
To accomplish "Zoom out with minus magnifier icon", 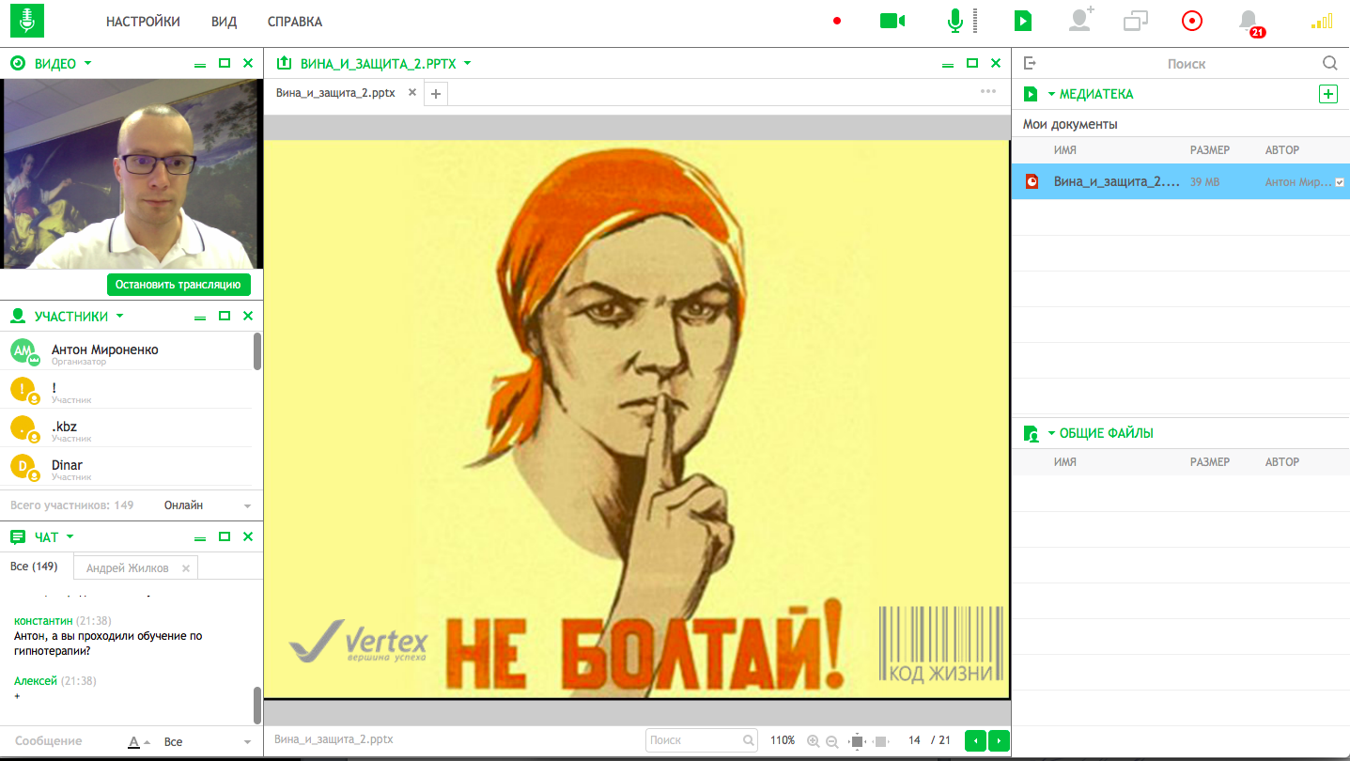I will tap(831, 741).
